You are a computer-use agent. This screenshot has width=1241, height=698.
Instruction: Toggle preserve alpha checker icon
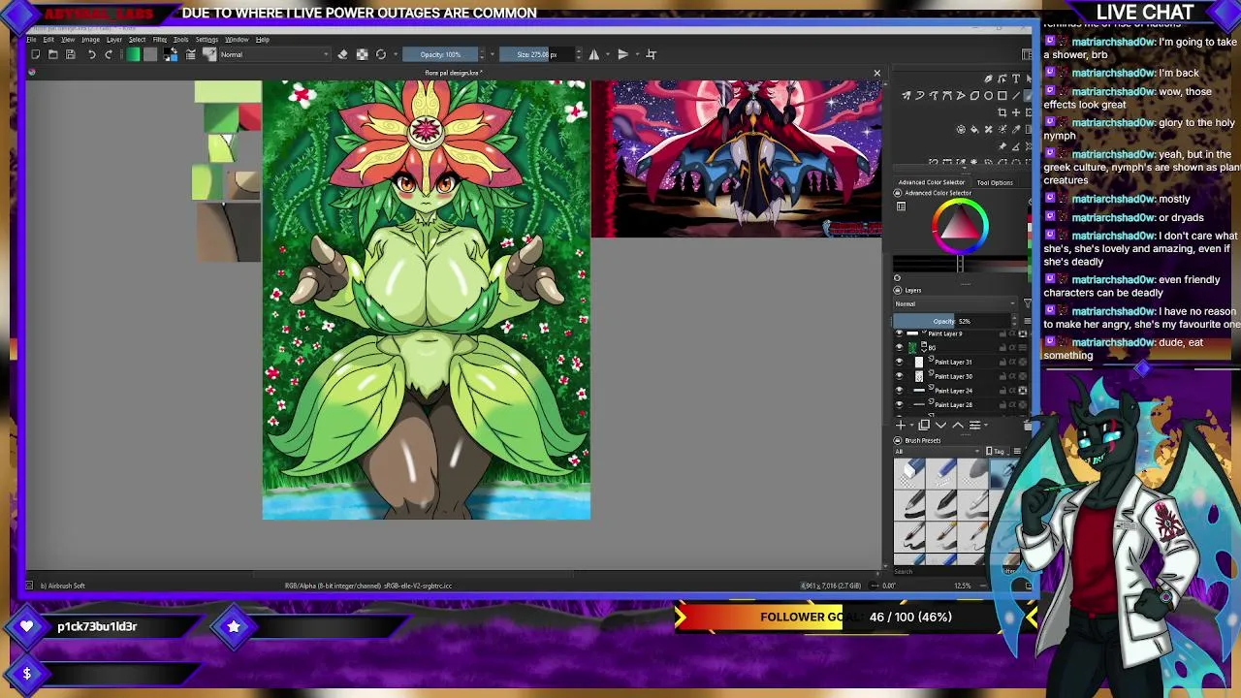pos(362,54)
